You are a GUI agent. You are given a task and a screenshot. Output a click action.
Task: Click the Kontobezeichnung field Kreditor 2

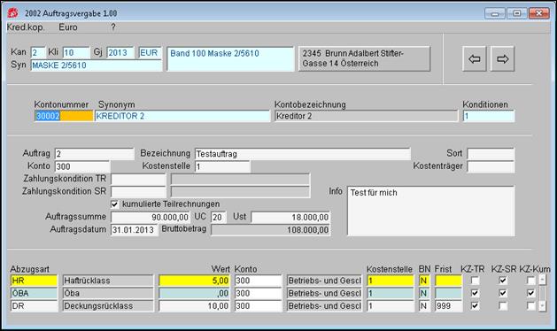pyautogui.click(x=367, y=116)
